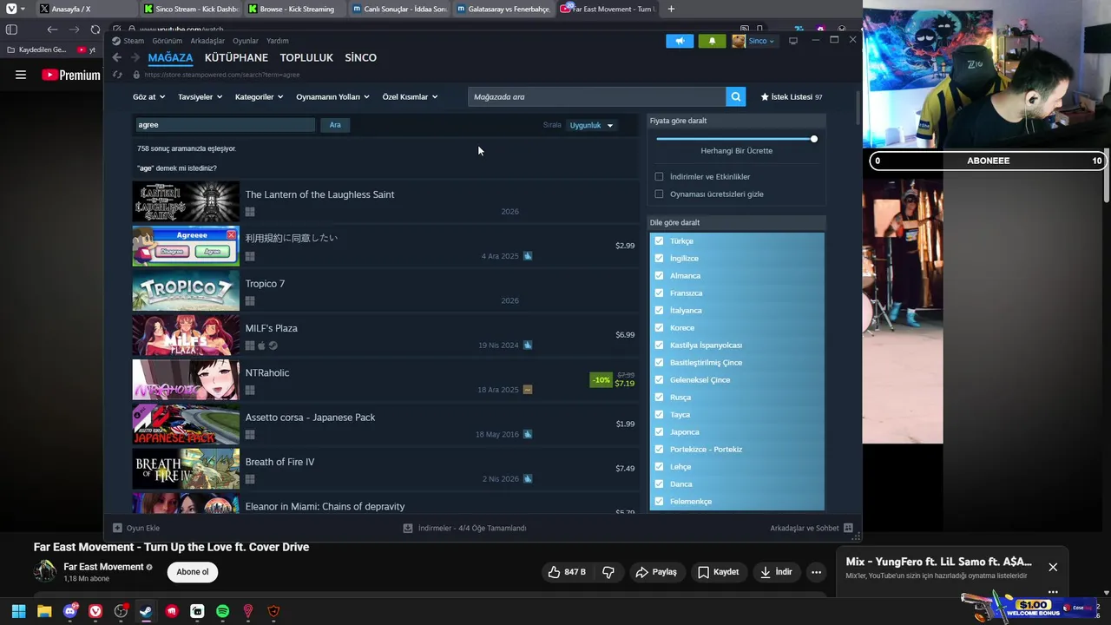Click the Paylaş share button
Screen dimensions: 1111x625
656,572
